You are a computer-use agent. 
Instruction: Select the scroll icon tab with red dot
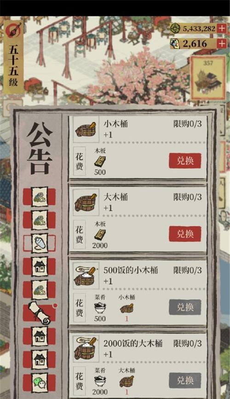(x=40, y=313)
